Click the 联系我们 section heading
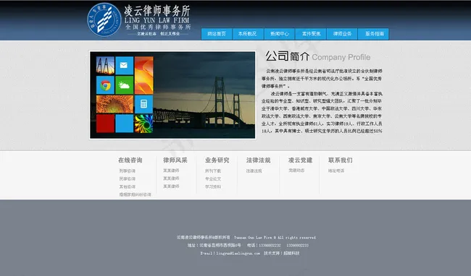471x276 pixels. pos(340,160)
